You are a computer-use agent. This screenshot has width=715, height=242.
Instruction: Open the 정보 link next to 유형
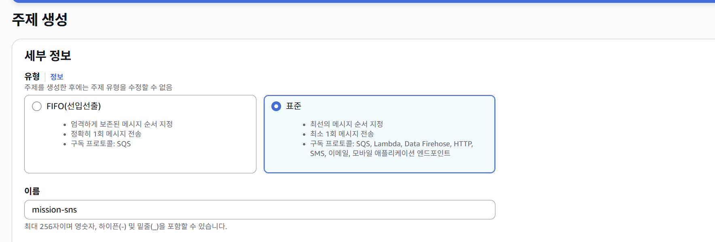pyautogui.click(x=57, y=77)
